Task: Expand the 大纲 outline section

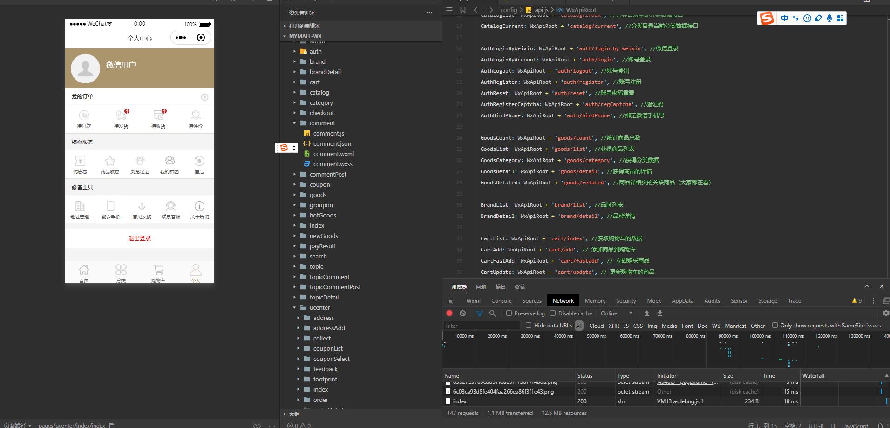Action: [x=285, y=414]
